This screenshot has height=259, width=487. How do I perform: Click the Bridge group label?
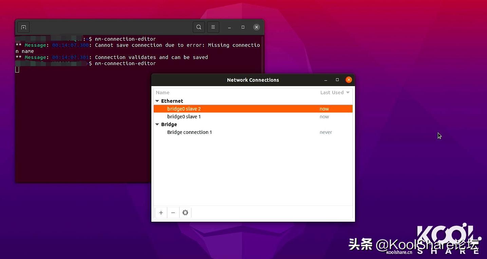169,124
